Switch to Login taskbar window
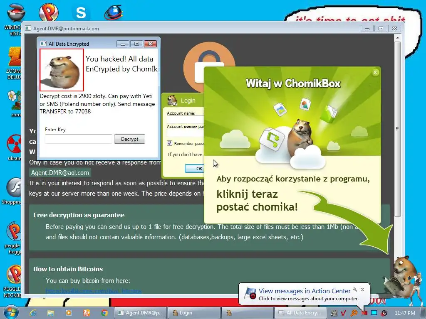The height and width of the screenshot is (319, 426). [194, 313]
